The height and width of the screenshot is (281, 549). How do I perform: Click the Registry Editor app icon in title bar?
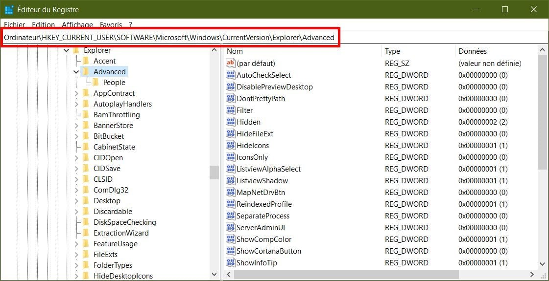(x=9, y=9)
